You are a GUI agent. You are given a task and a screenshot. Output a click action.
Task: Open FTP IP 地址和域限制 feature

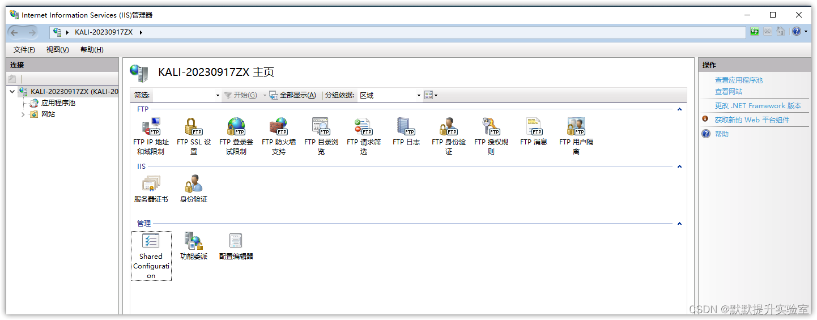pos(151,136)
